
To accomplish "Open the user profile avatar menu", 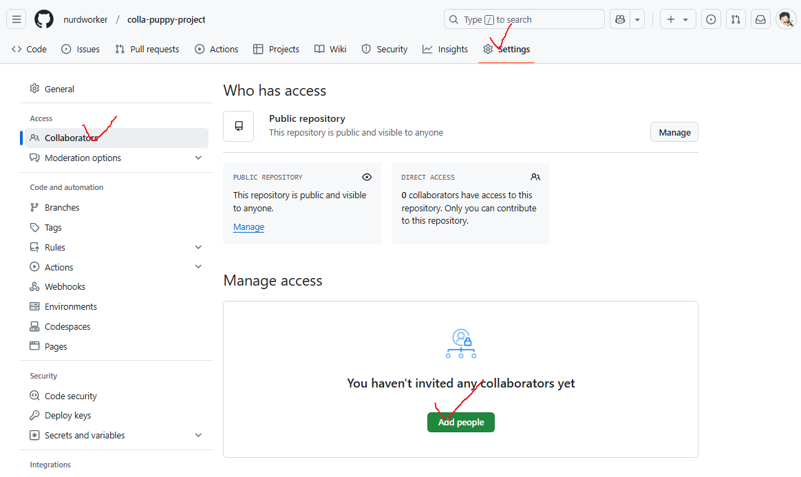I will tap(786, 19).
